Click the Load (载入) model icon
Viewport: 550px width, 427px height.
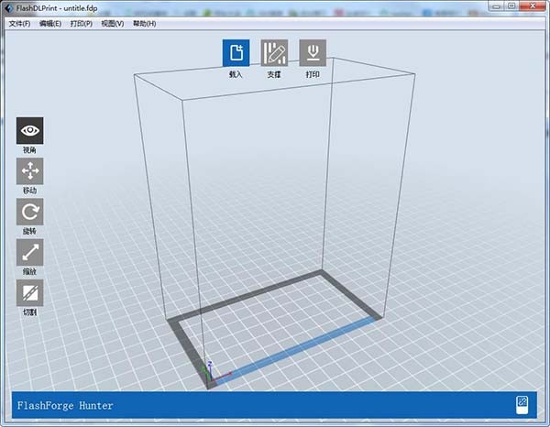236,53
